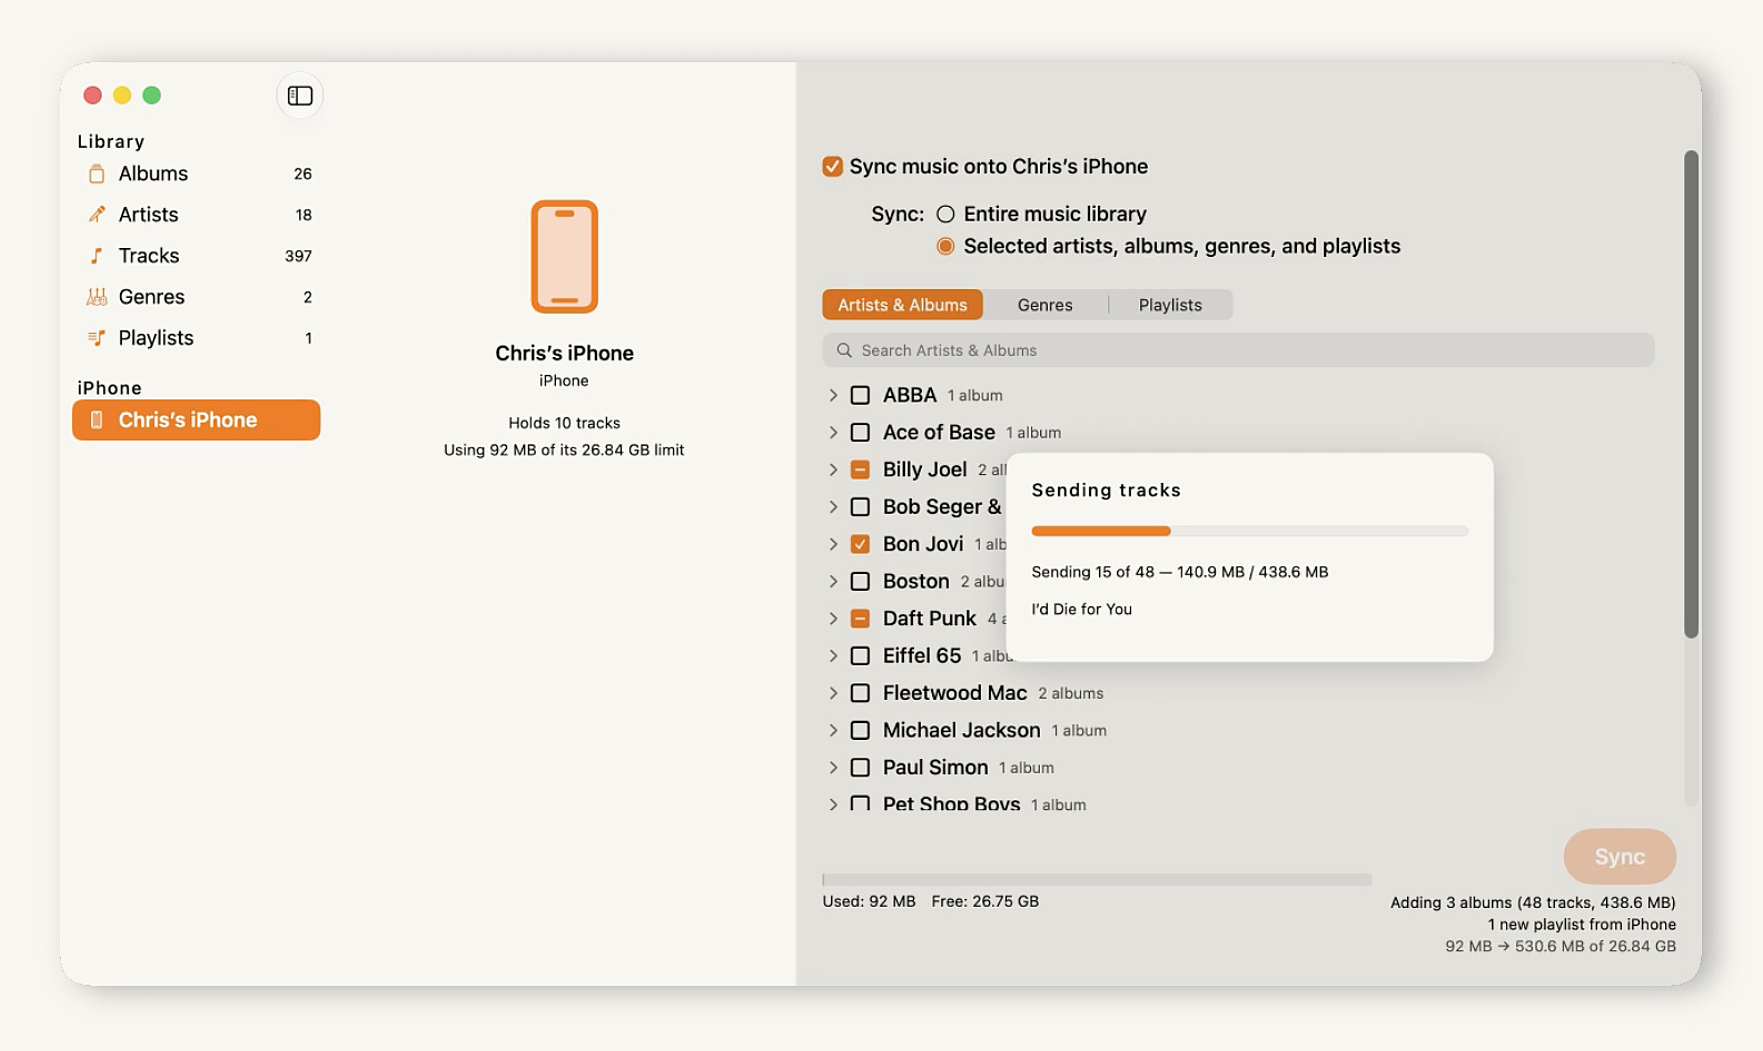Switch to the Genres tab
This screenshot has width=1763, height=1051.
point(1045,305)
